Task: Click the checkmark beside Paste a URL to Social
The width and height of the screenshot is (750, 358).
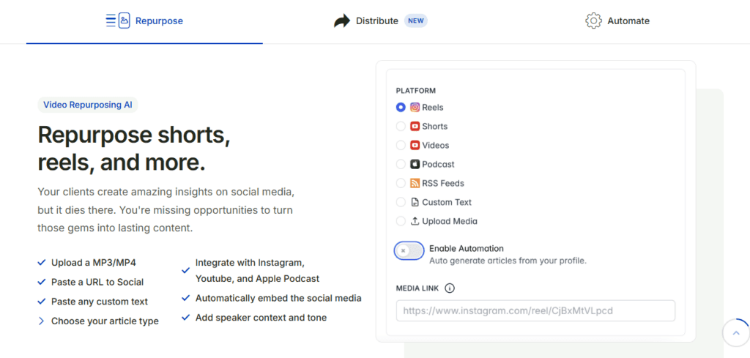Action: (x=42, y=282)
